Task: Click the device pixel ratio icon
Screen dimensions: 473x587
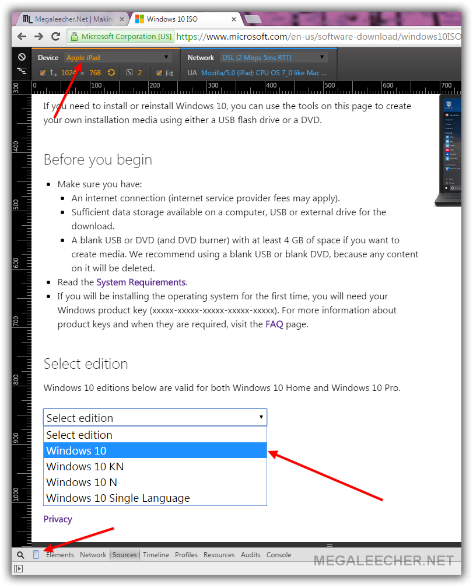Action: [129, 72]
